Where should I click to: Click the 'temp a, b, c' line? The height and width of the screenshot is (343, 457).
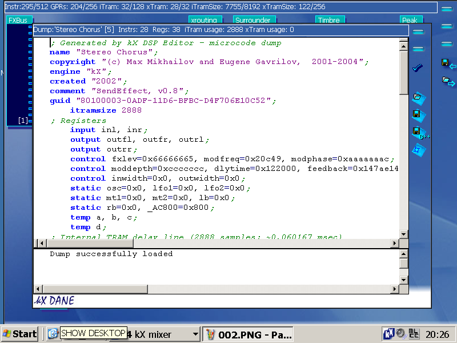104,217
